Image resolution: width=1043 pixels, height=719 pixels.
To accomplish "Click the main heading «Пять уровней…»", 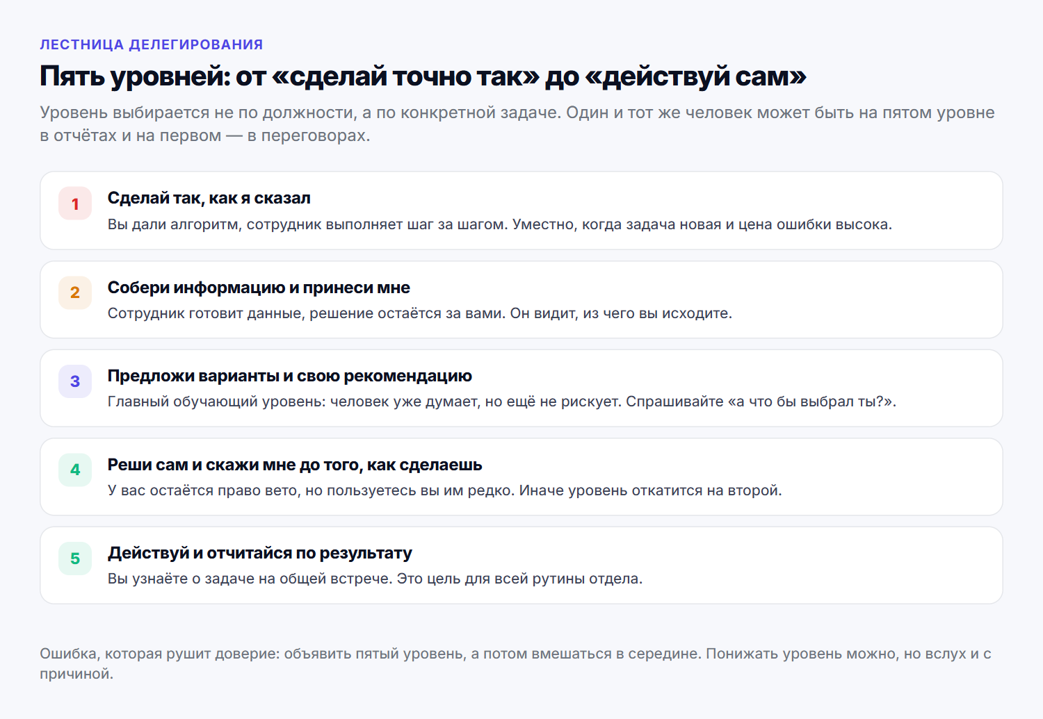I will point(423,76).
